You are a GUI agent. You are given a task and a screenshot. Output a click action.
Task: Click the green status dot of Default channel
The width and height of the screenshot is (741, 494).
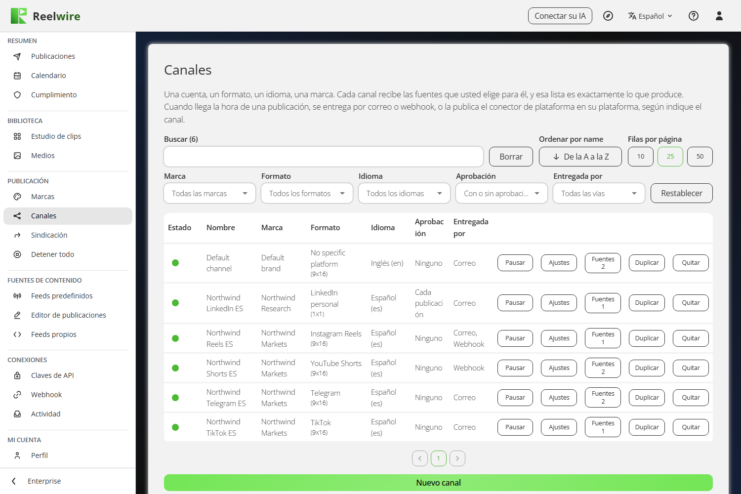175,263
